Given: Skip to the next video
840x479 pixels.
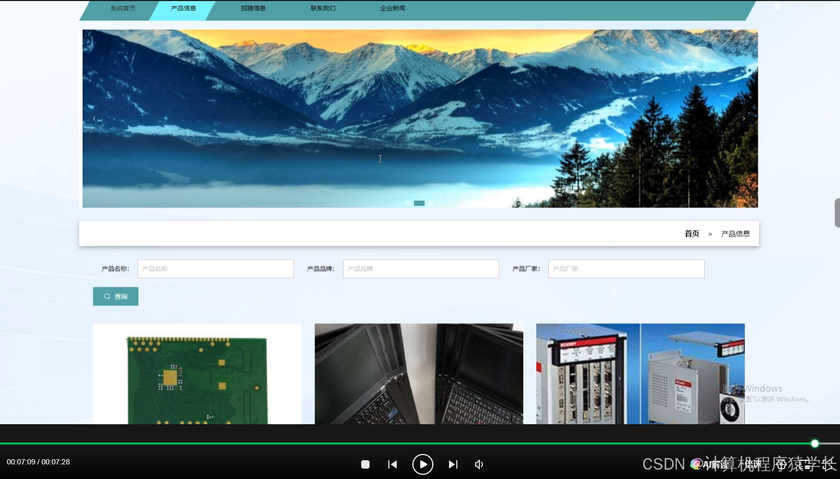Looking at the screenshot, I should [x=453, y=464].
